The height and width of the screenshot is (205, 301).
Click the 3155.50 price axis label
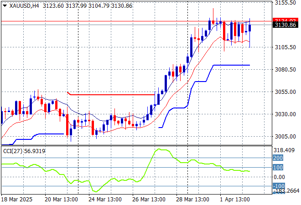click(x=286, y=3)
